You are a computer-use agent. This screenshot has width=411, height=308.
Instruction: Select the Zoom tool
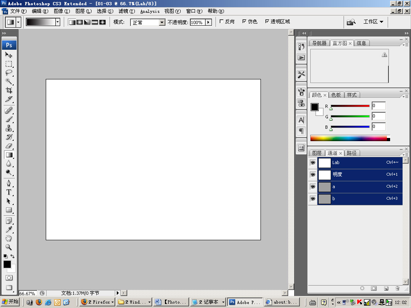click(9, 247)
